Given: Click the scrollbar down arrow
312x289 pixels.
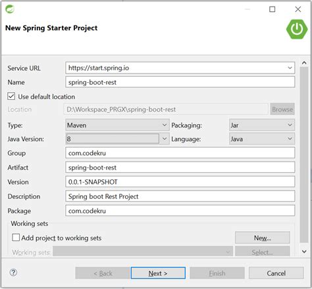Looking at the screenshot, I should (x=304, y=252).
